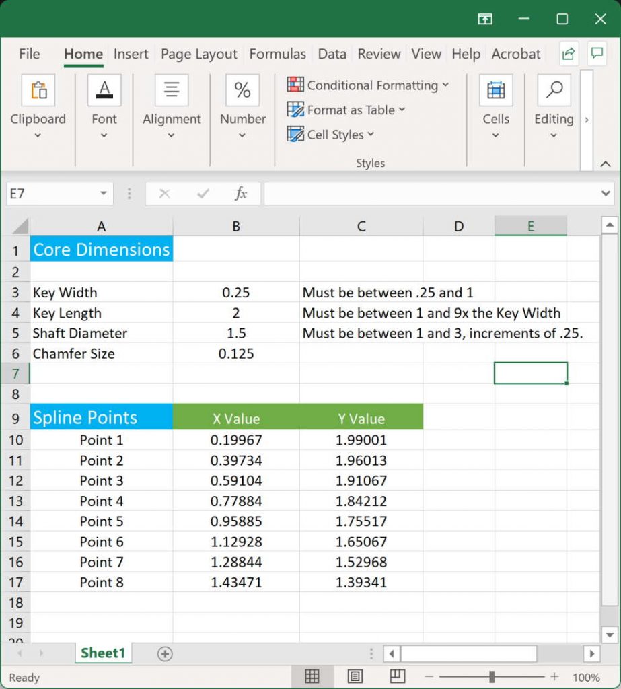Open the Clipboard group paste icon
The height and width of the screenshot is (689, 621).
click(38, 90)
